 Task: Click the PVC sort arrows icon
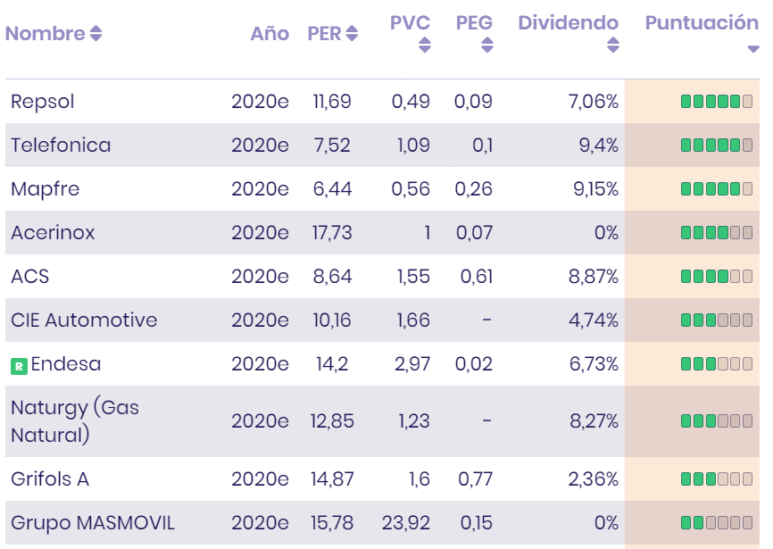424,45
